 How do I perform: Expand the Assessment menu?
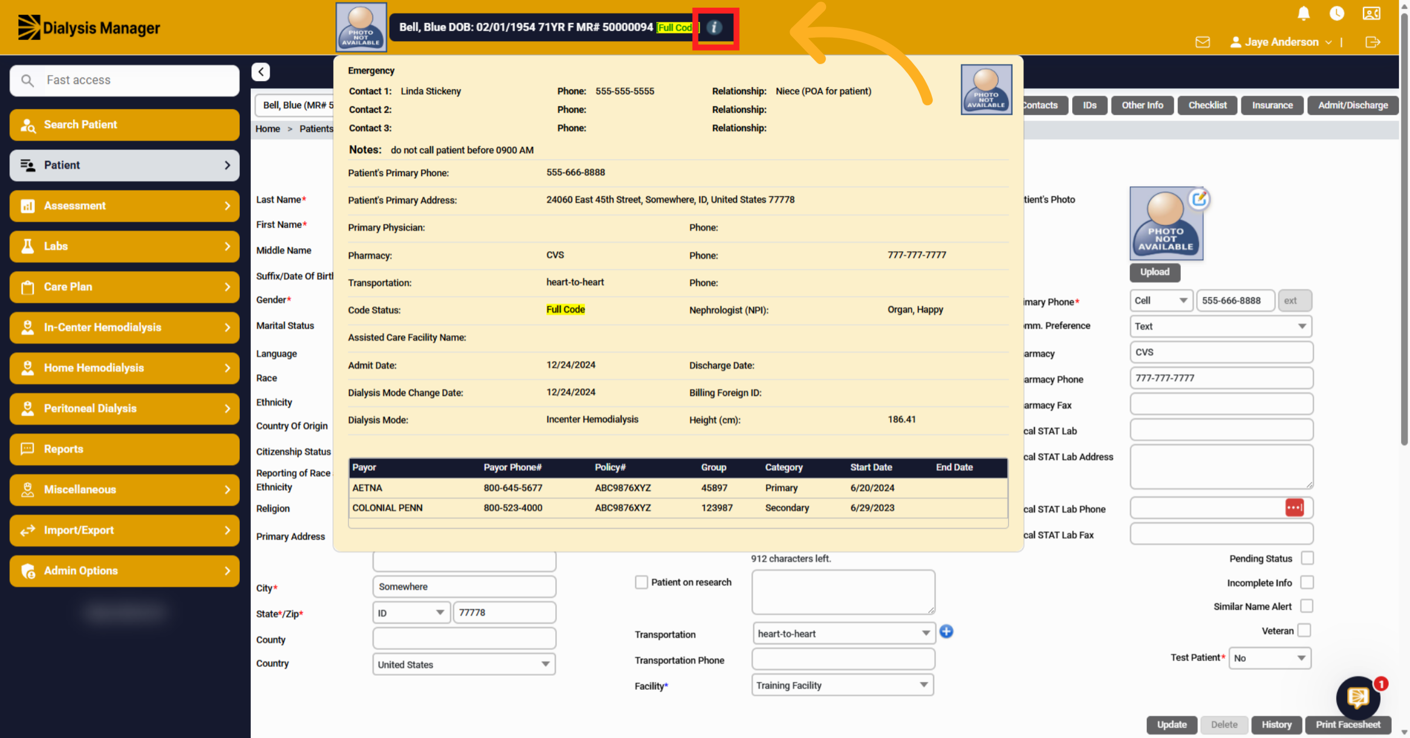[x=125, y=206]
